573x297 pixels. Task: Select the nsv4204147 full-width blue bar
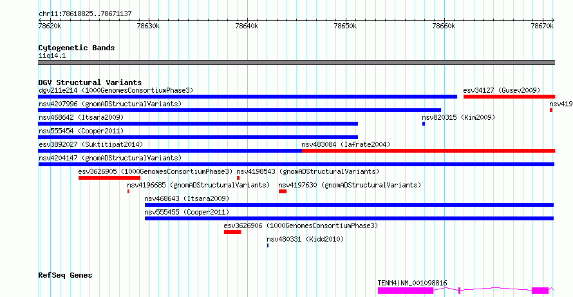pyautogui.click(x=296, y=164)
